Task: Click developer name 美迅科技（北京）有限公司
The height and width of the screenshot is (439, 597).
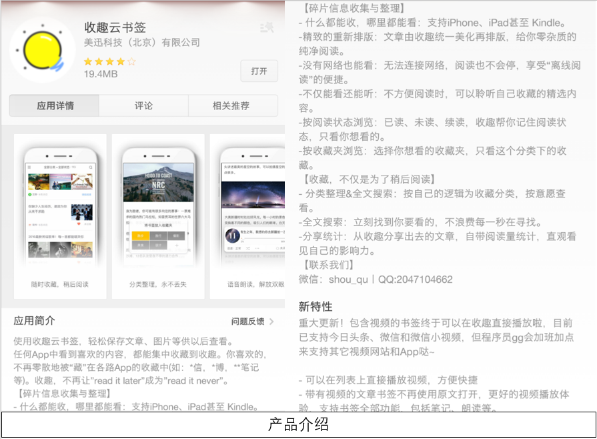Action: pos(142,42)
